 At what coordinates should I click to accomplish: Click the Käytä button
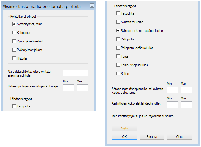click(124, 128)
